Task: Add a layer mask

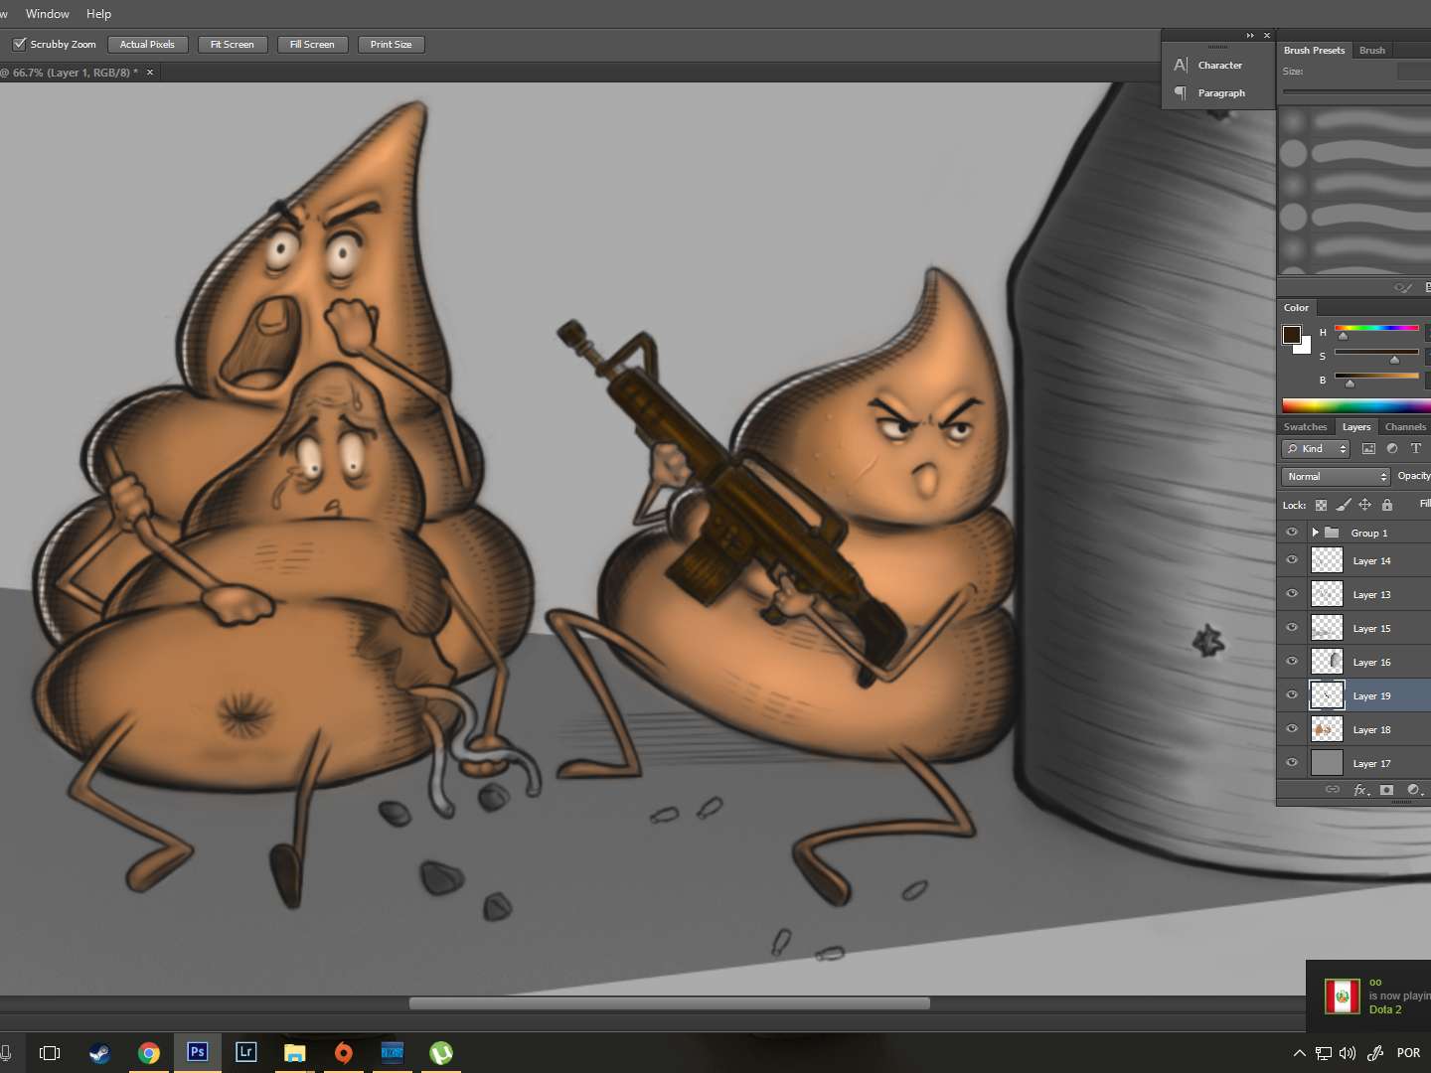Action: click(1386, 790)
